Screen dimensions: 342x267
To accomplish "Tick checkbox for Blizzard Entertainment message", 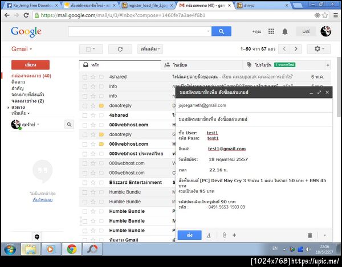I will [x=85, y=183].
